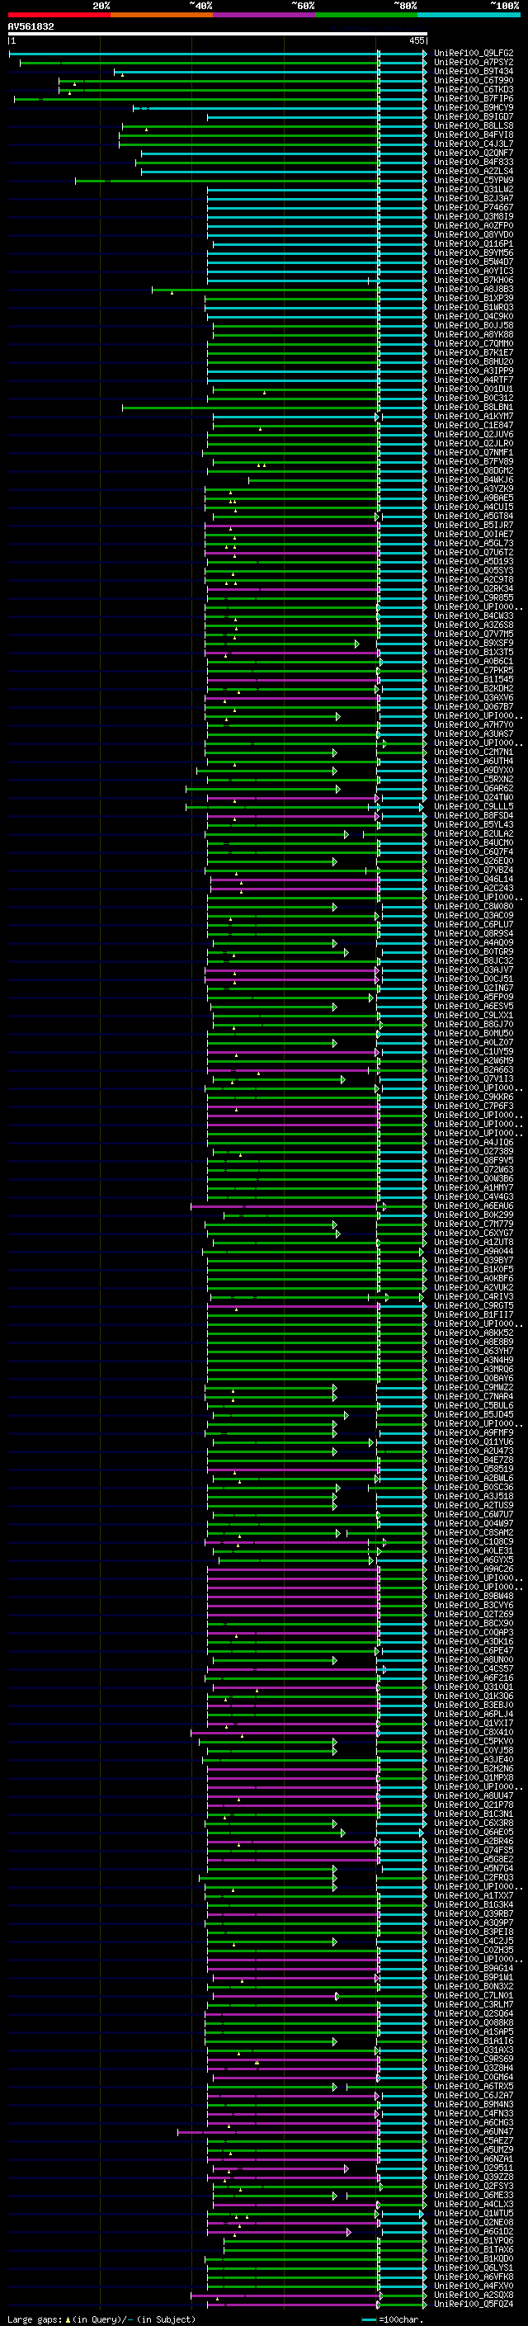Open hit UniRef100_P74667

[474, 209]
